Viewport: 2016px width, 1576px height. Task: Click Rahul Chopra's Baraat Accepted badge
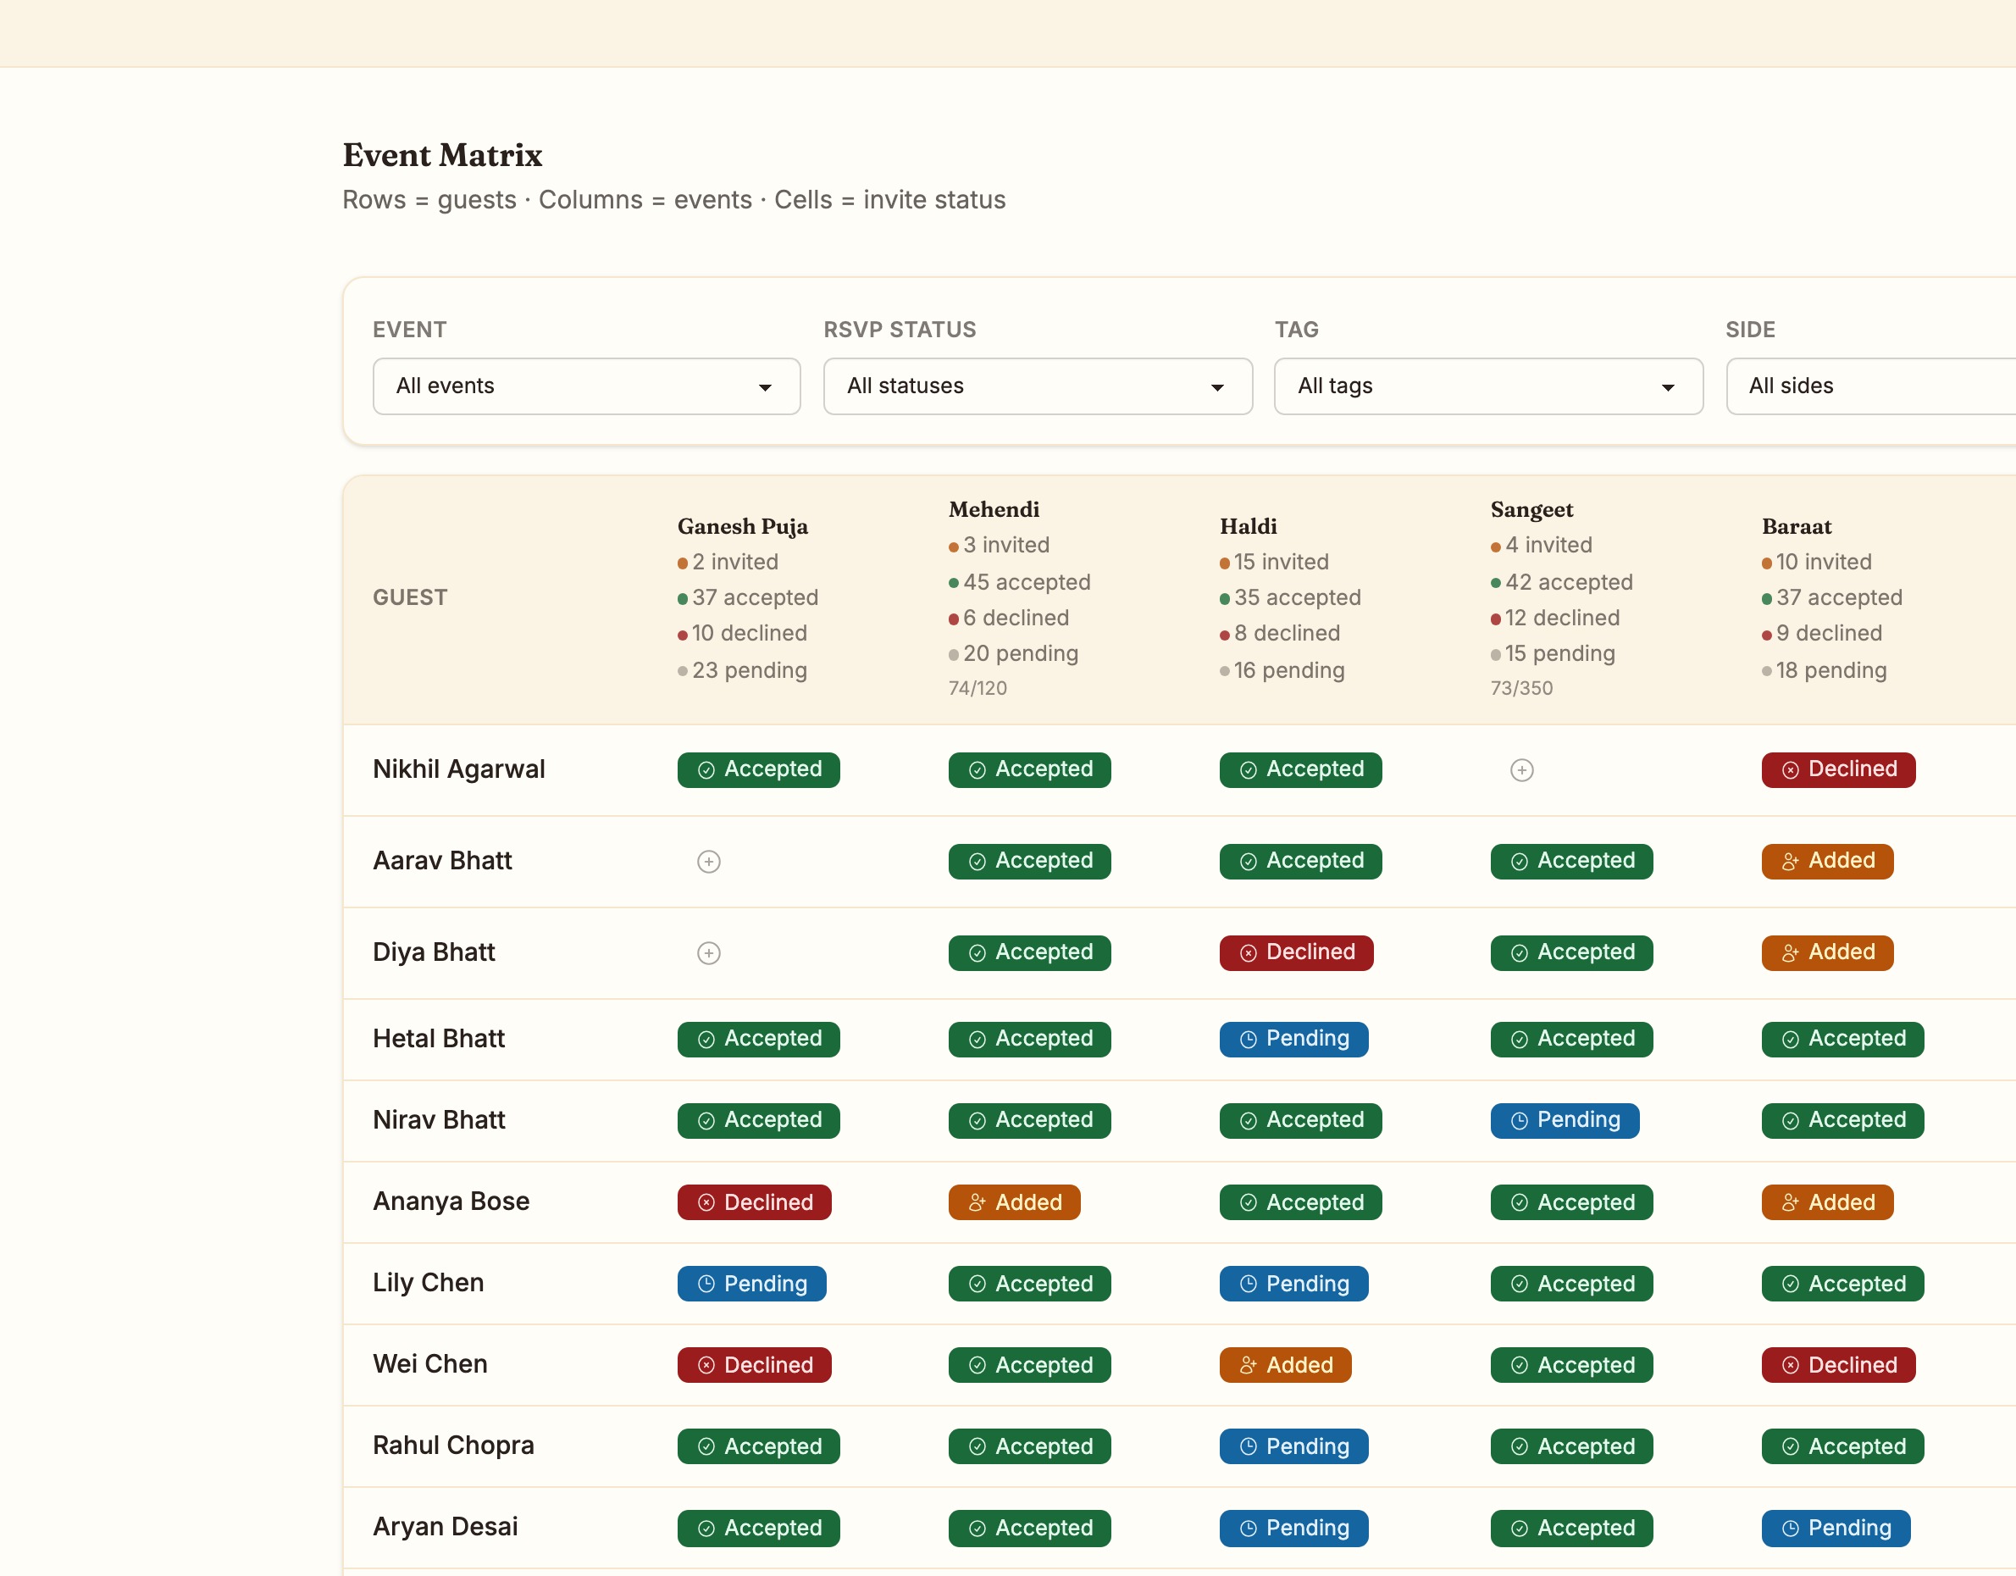tap(1842, 1446)
